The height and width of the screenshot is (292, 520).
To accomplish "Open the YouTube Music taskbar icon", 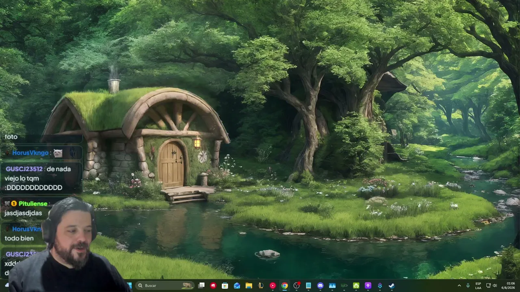I will (x=273, y=286).
